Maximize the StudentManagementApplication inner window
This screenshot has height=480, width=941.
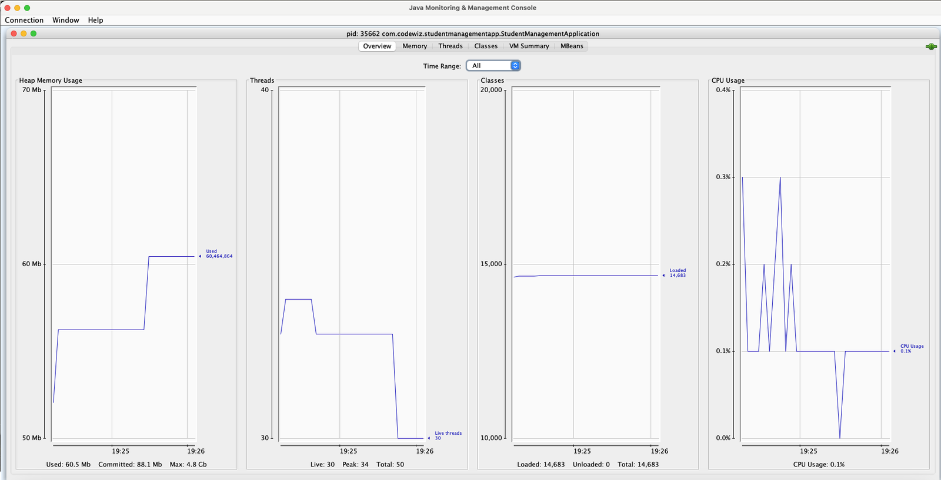pos(34,33)
